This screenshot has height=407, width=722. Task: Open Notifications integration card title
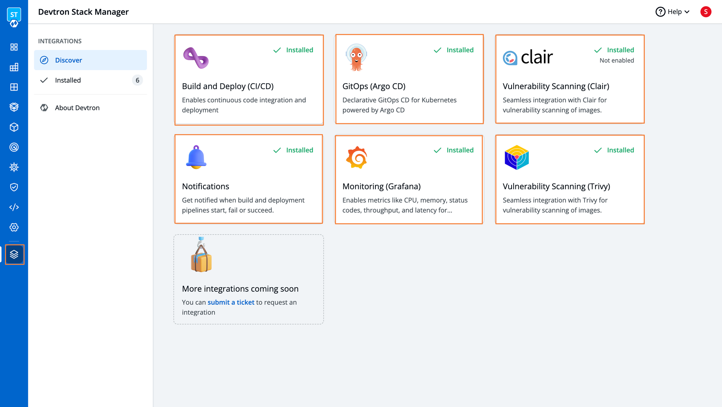coord(205,186)
